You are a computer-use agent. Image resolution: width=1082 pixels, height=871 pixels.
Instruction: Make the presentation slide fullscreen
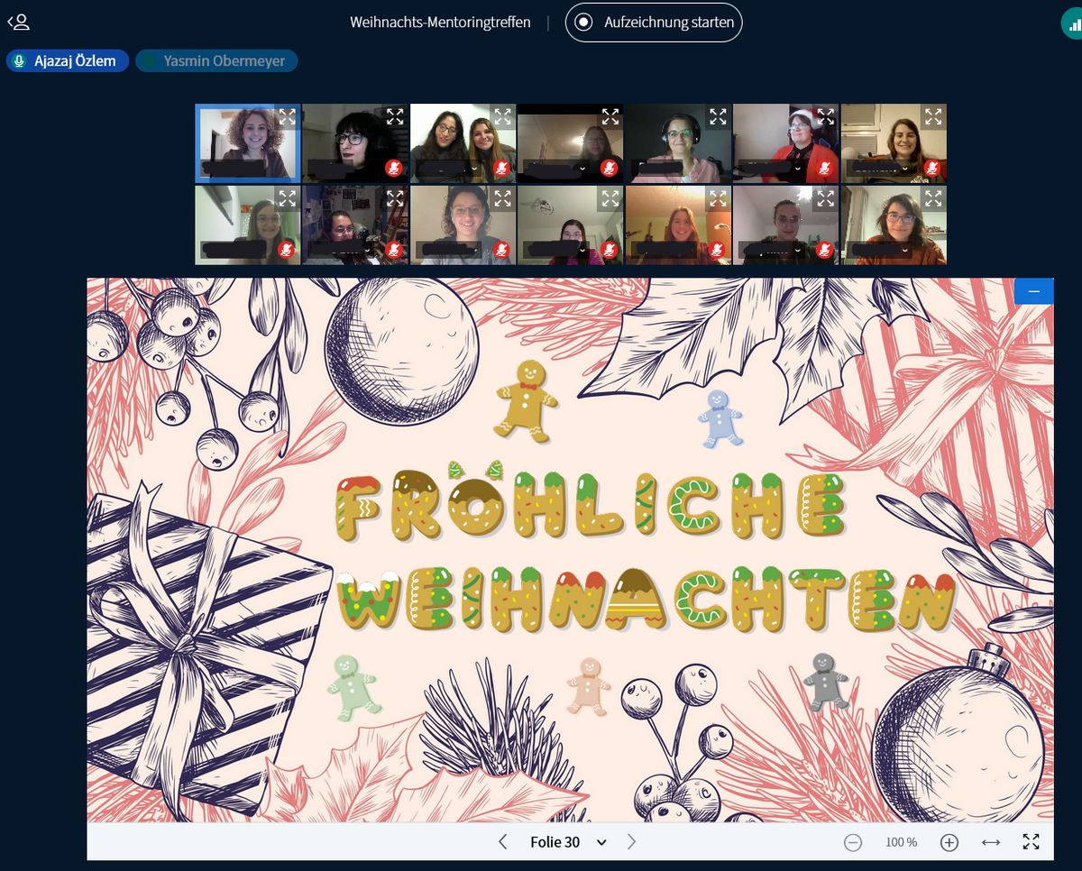point(1032,842)
